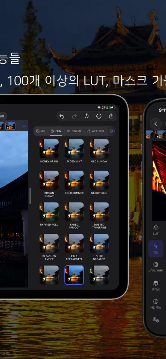Tap the redo arrow in the iPad toolbar
The width and height of the screenshot is (166, 359).
[x=74, y=116]
